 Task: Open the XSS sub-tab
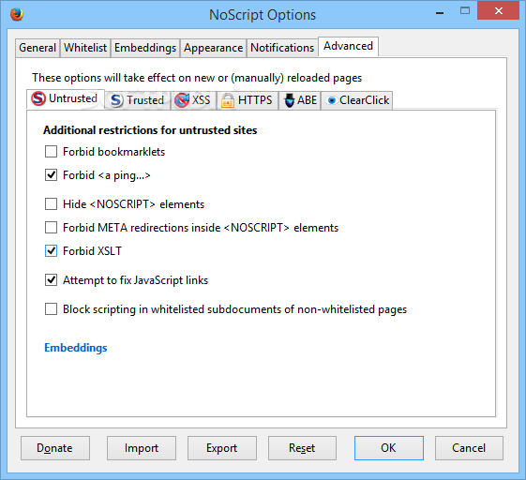(193, 100)
